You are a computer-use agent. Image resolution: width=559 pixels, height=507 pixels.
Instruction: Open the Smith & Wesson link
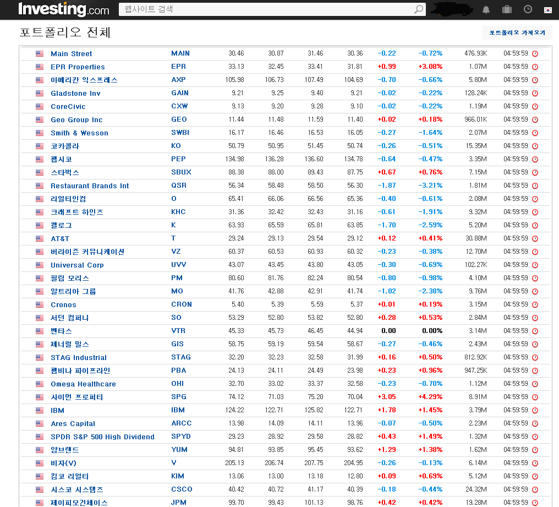(79, 133)
